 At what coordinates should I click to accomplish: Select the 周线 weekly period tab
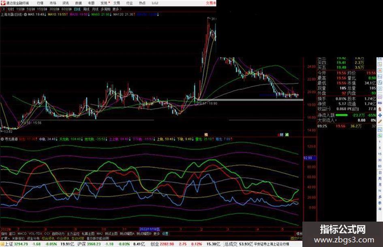click(x=86, y=9)
